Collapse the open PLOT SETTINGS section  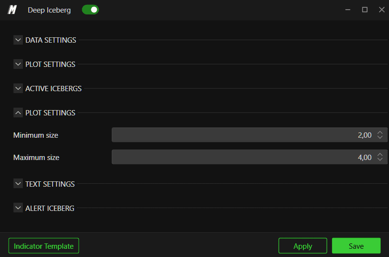[18, 112]
